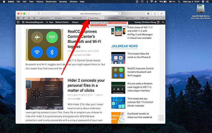Screen dimensions: 212x133
Task: Open the Safari downloads button
Action: point(148,14)
